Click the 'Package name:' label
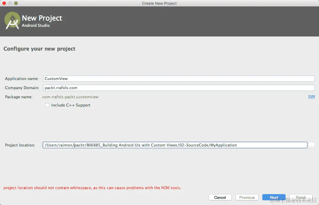 tap(19, 97)
